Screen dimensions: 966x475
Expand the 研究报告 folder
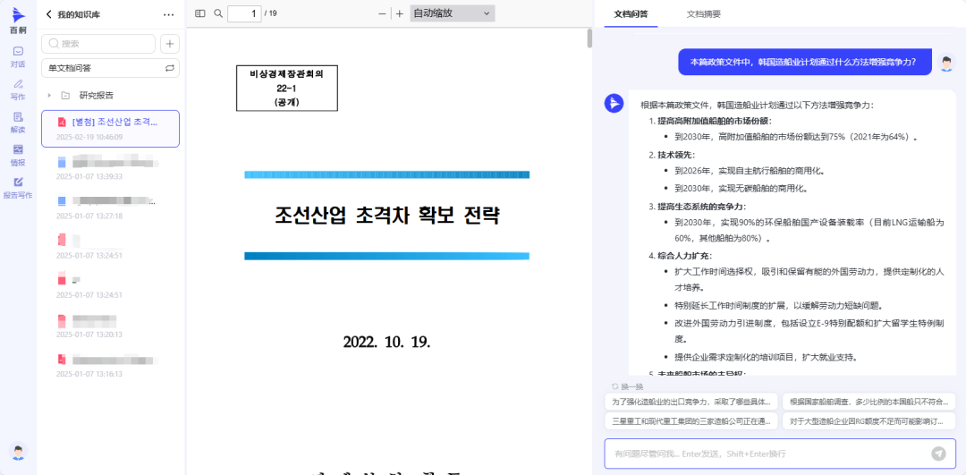click(49, 95)
